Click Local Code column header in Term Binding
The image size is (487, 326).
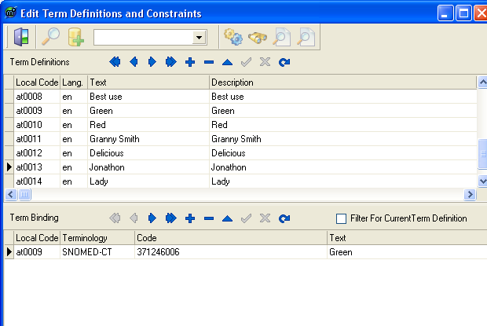pyautogui.click(x=37, y=238)
